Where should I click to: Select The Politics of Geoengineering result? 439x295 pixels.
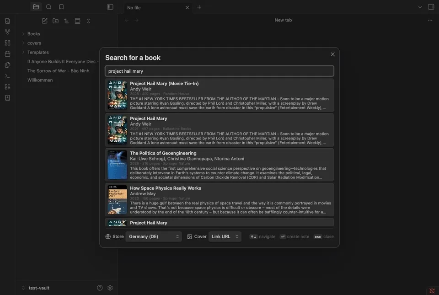[x=219, y=165]
